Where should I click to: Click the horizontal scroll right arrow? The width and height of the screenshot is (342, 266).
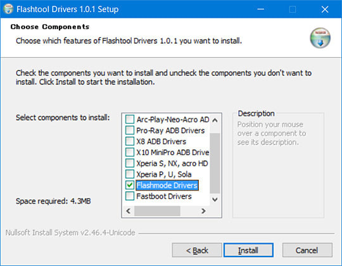click(203, 211)
